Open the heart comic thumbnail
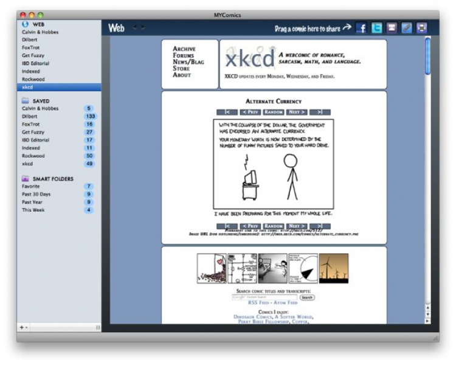 [212, 268]
